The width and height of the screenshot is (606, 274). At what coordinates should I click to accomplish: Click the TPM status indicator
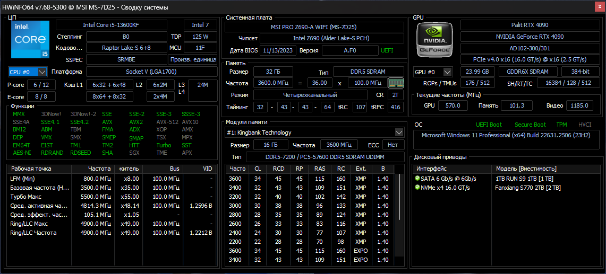point(561,125)
